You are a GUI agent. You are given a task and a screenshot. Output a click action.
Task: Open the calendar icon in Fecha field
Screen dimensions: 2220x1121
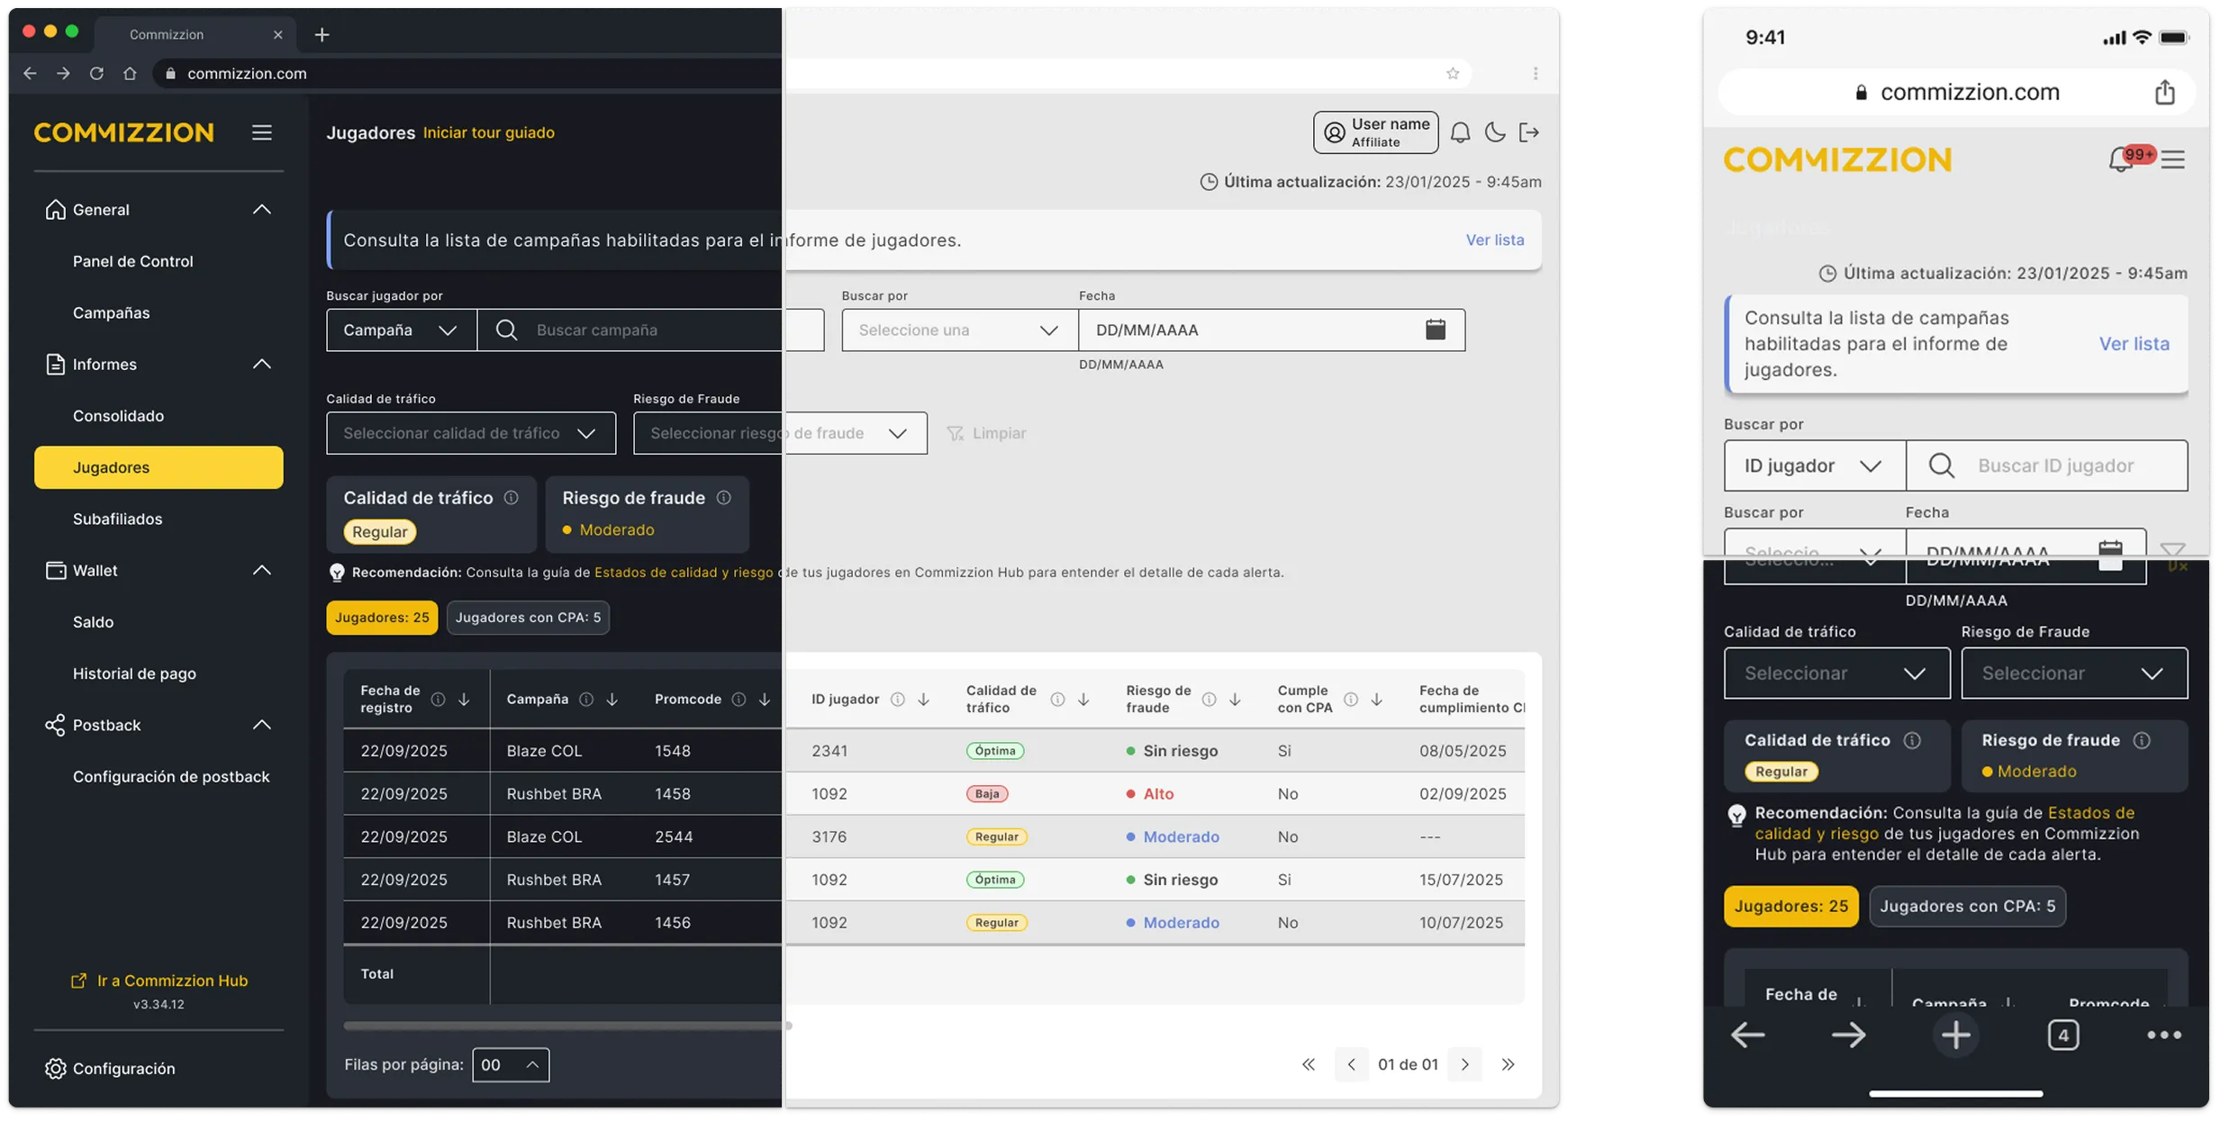click(x=1436, y=330)
